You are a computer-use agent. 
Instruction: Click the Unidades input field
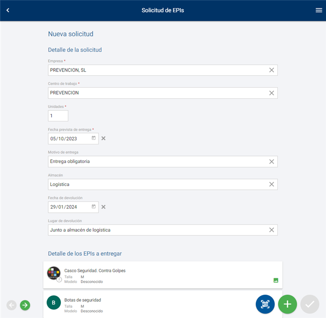click(x=58, y=116)
